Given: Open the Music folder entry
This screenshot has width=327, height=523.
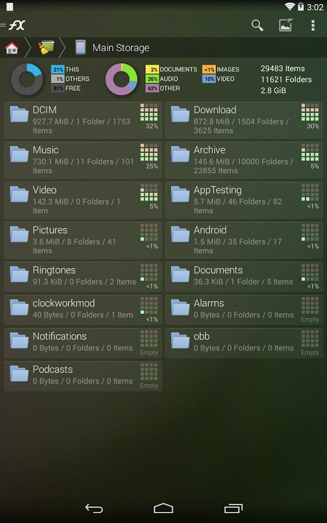Looking at the screenshot, I should pyautogui.click(x=83, y=160).
